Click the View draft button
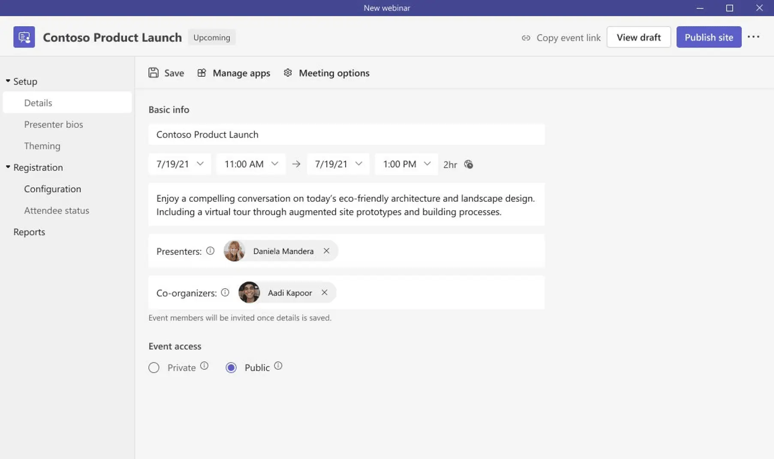The image size is (774, 459). (638, 37)
